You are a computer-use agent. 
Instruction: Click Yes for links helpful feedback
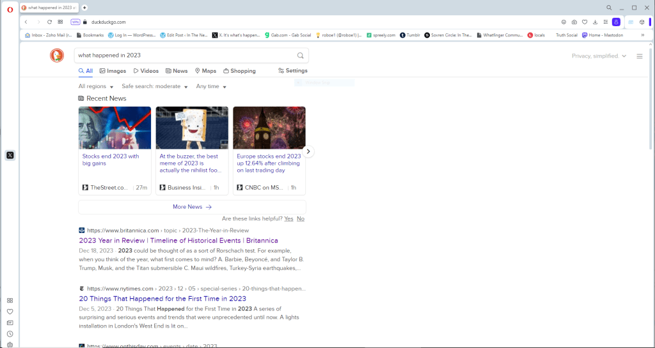(x=288, y=218)
